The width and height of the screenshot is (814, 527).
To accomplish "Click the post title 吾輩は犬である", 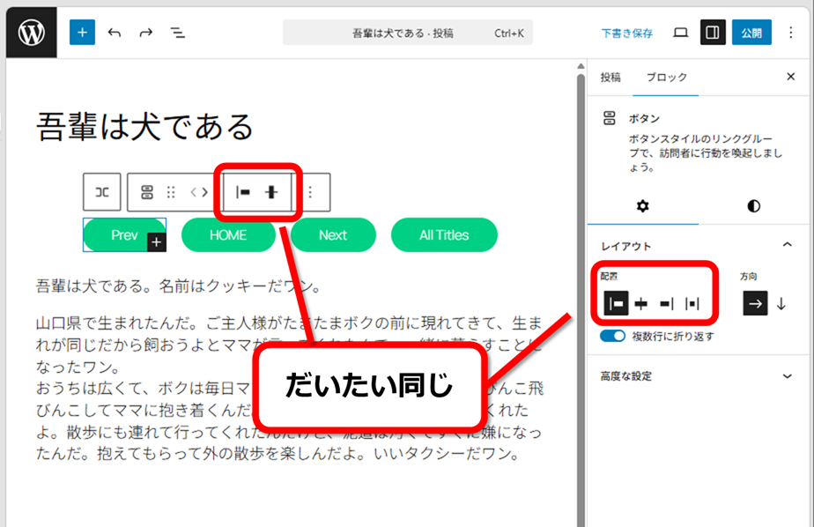I will 145,126.
